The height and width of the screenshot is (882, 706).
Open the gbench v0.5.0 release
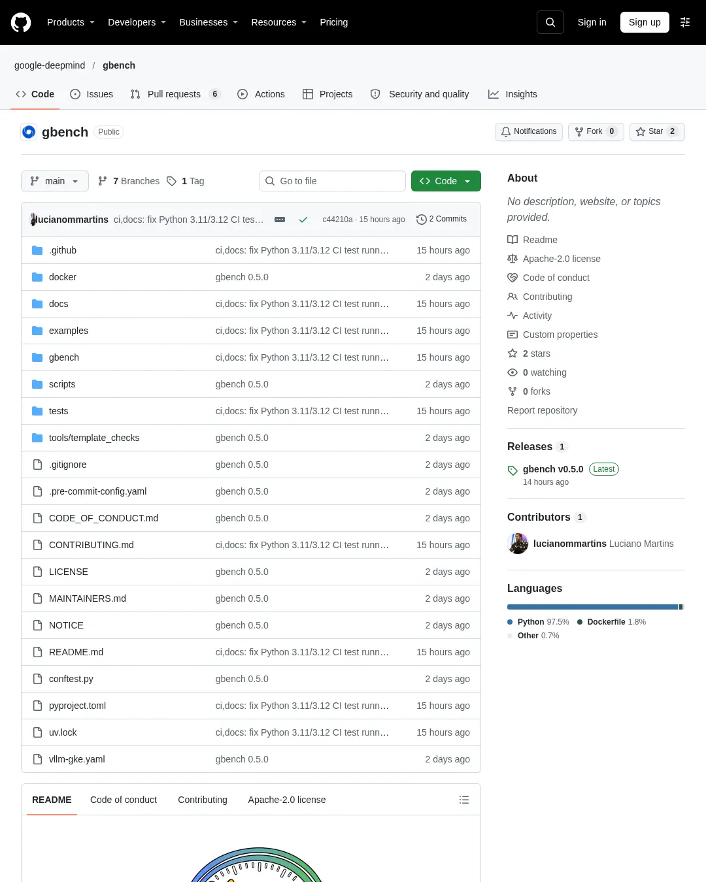(553, 469)
